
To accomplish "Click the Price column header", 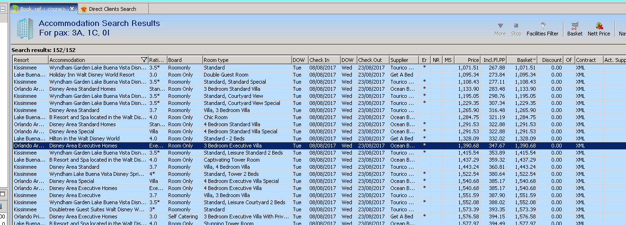I will point(466,60).
